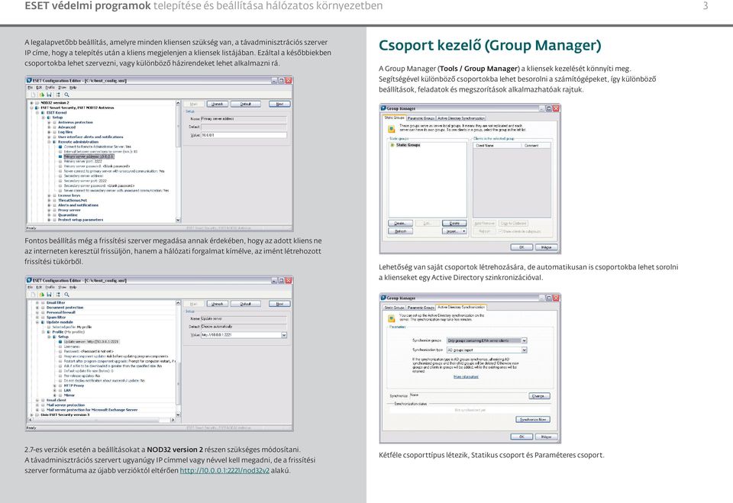The width and height of the screenshot is (733, 503).
Task: Toggle Show clients in subgroups checkbox
Action: [x=500, y=231]
